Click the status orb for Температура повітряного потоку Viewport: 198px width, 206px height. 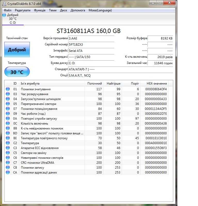pos(8,138)
